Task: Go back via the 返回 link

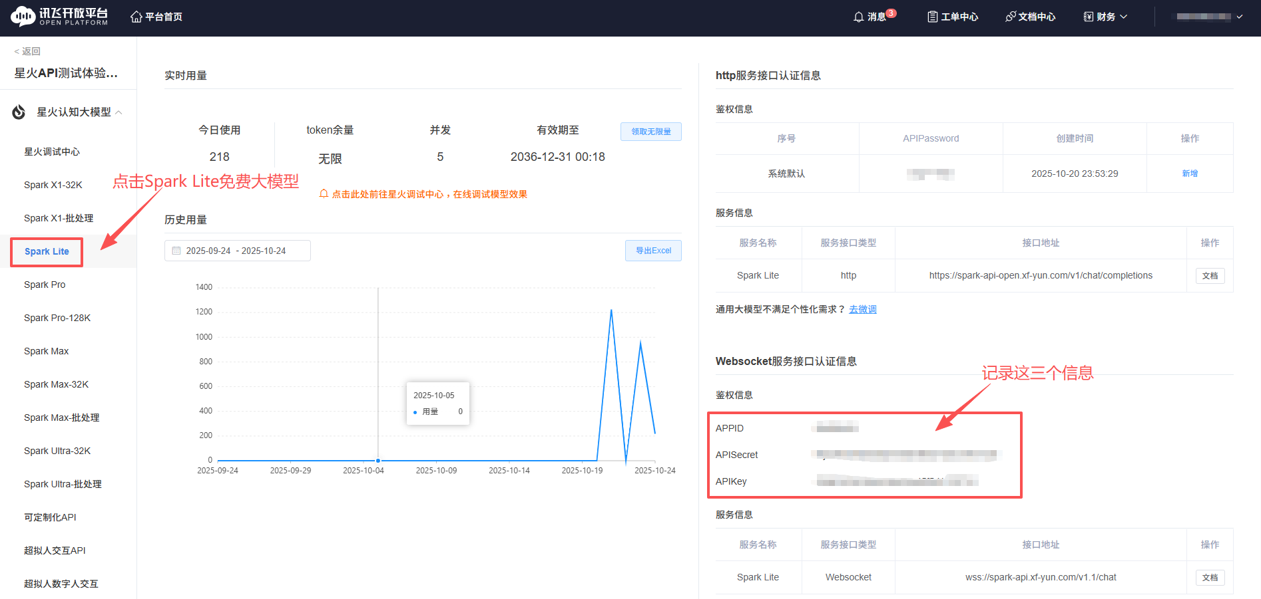Action: click(x=27, y=51)
